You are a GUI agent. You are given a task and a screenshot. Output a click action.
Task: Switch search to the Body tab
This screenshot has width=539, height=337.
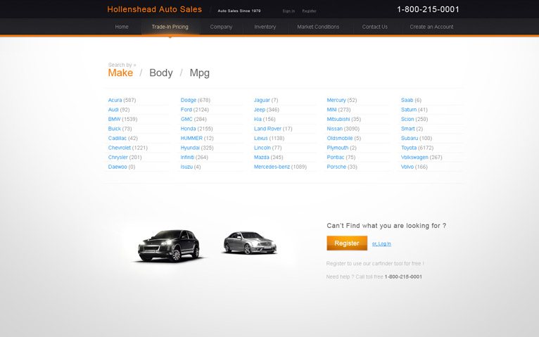[x=161, y=73]
